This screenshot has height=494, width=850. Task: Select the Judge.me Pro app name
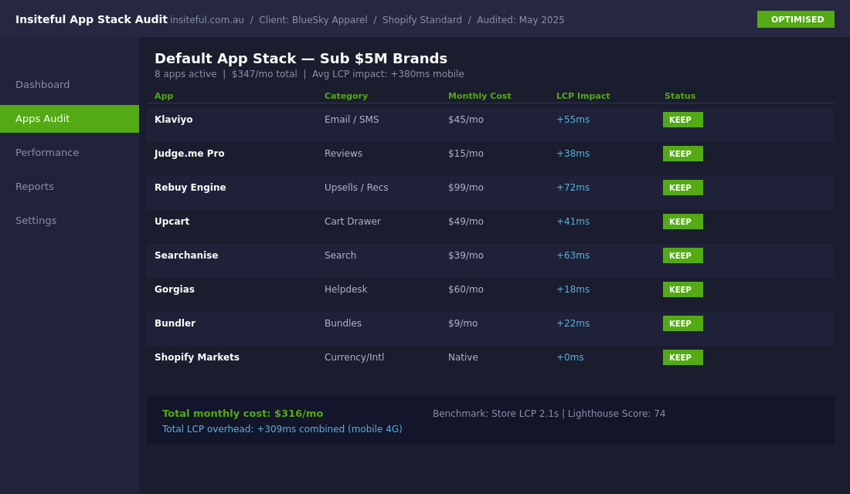[189, 154]
